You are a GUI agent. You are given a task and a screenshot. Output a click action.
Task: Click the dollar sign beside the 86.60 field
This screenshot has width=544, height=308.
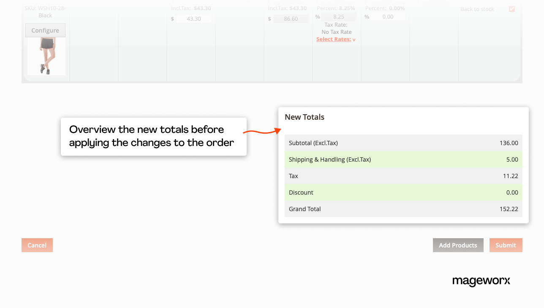(269, 19)
